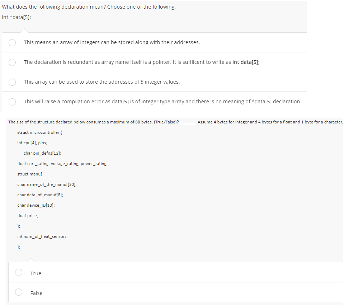This screenshot has height=305, width=349.
Task: Click the blank after '(True/False)?'
Action: (x=187, y=122)
